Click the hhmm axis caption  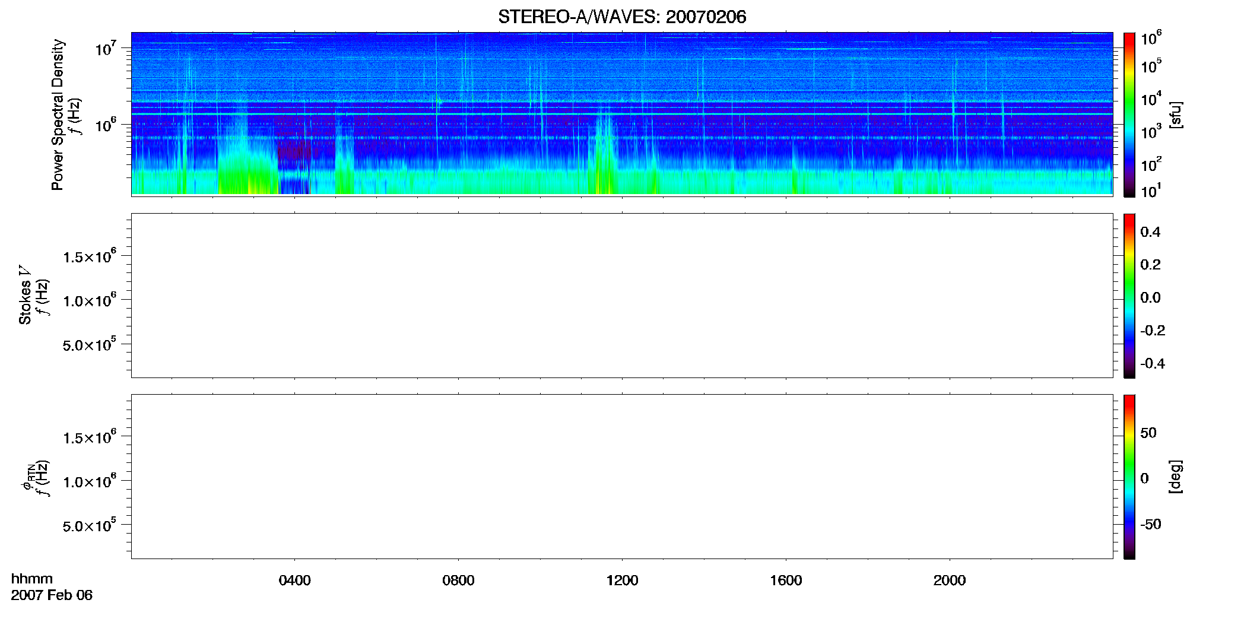pos(32,579)
